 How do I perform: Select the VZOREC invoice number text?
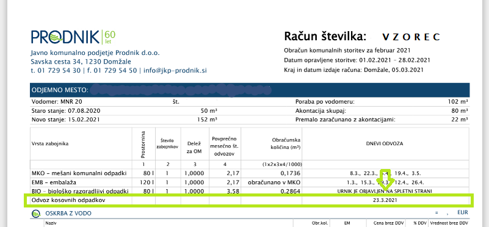(411, 37)
